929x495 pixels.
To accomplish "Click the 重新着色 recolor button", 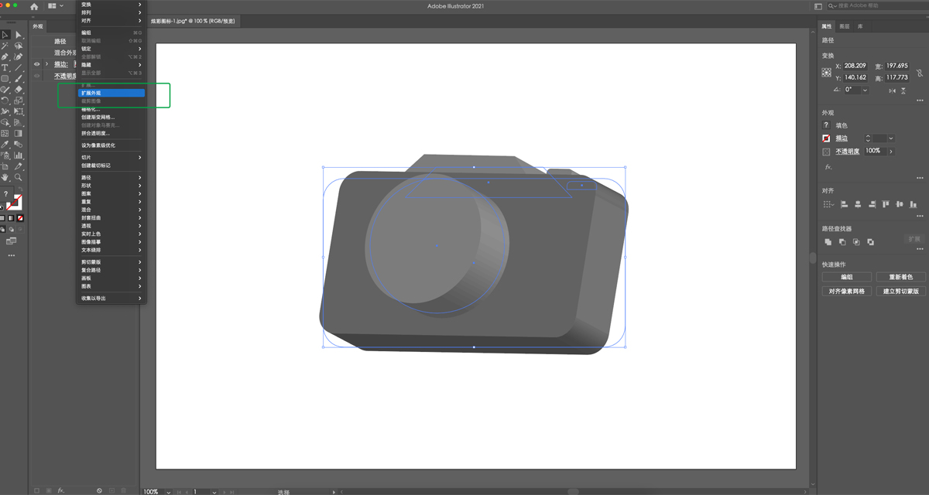I will (900, 277).
